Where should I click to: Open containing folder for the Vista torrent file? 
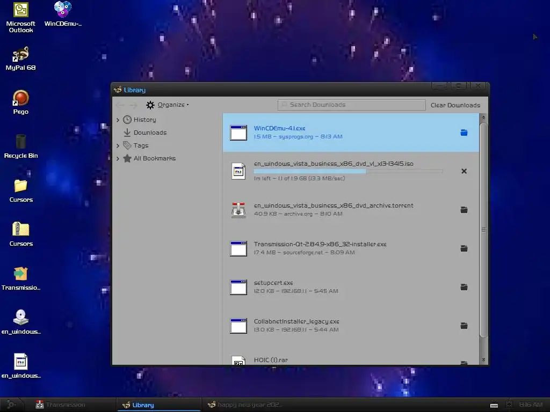coord(464,210)
